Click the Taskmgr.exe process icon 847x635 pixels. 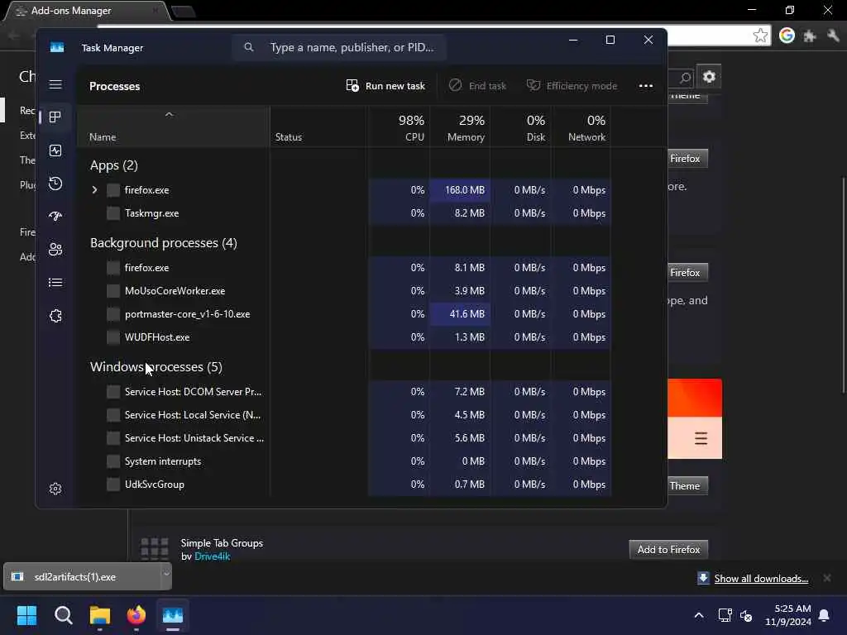[x=113, y=213]
